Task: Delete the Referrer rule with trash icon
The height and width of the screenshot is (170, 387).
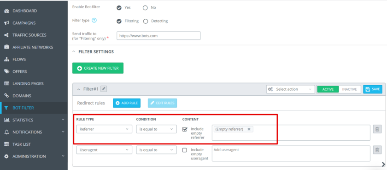Action: pyautogui.click(x=377, y=129)
